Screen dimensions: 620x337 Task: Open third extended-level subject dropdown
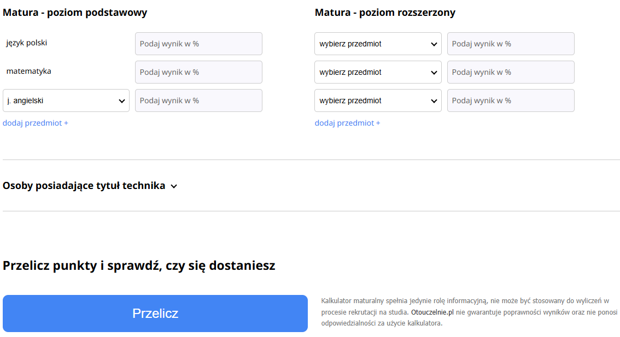378,100
